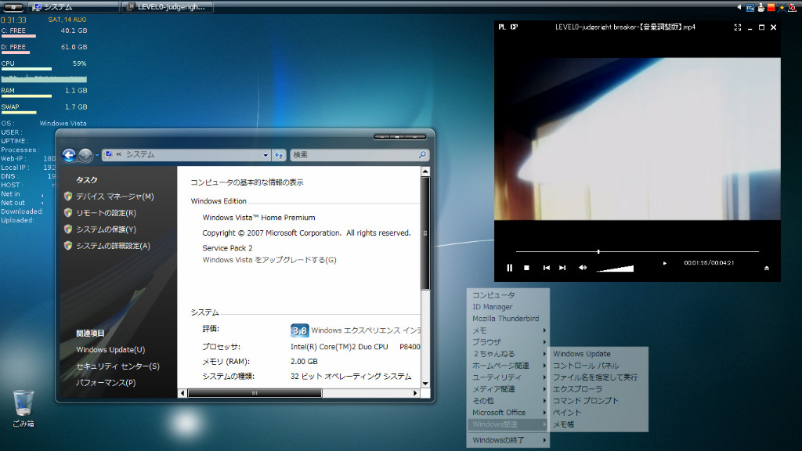Click right arrow of horizontal scrollbar

point(415,393)
